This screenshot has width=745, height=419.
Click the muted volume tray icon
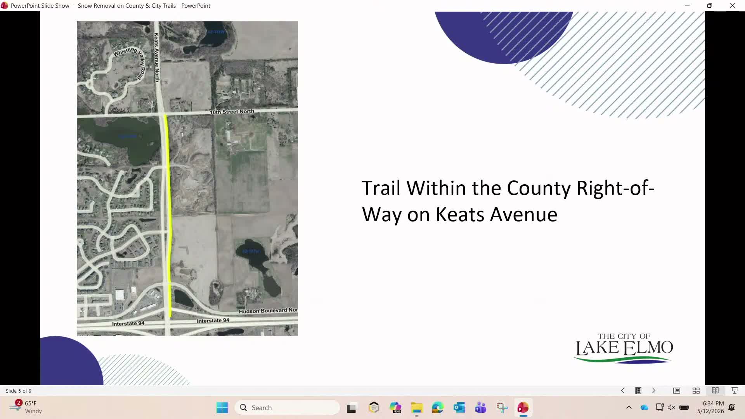coord(672,407)
